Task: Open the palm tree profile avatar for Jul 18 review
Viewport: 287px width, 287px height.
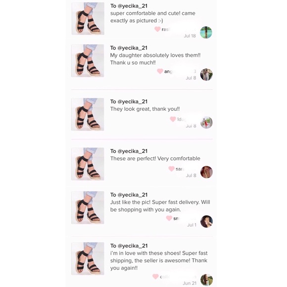Action: (206, 32)
